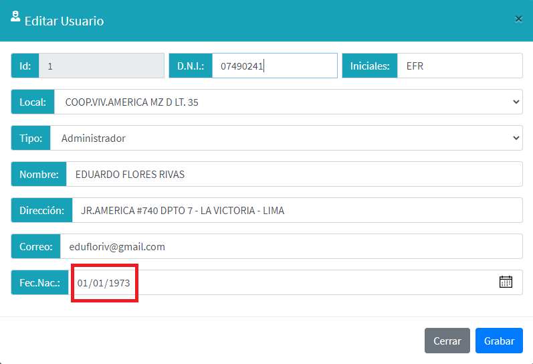The height and width of the screenshot is (364, 533).
Task: Focus the Correo email field
Action: pos(291,247)
